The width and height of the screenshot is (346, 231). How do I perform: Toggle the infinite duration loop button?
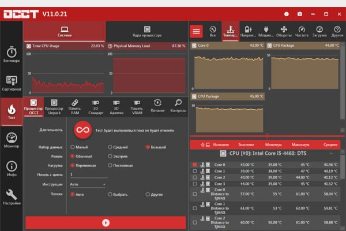82,130
